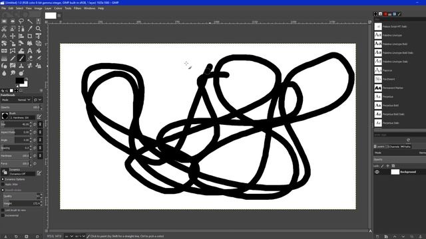Select the Airbrush tool
Screen dimensions: 426x239
coord(39,58)
